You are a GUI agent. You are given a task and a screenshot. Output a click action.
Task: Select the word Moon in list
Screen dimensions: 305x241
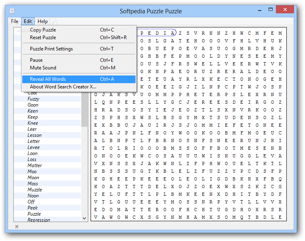click(33, 178)
